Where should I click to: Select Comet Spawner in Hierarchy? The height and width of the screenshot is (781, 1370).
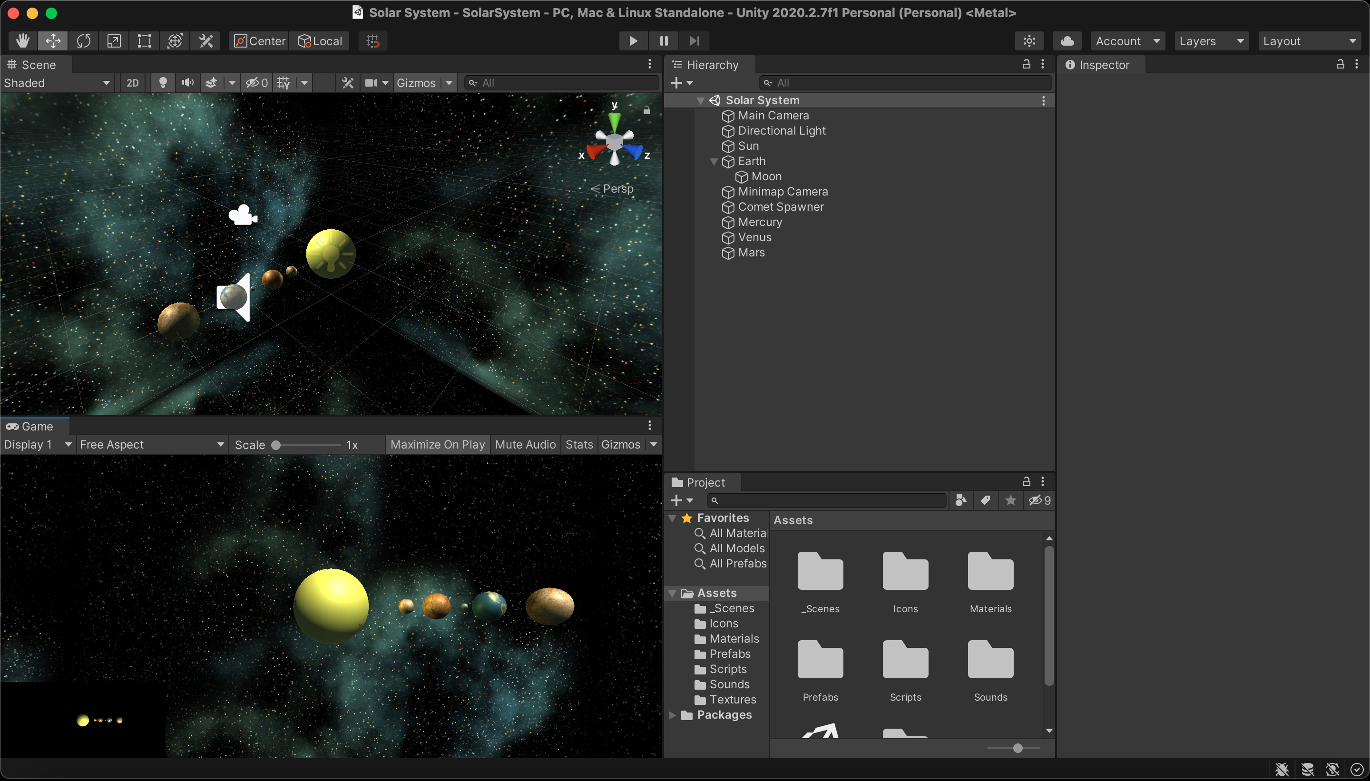tap(781, 207)
